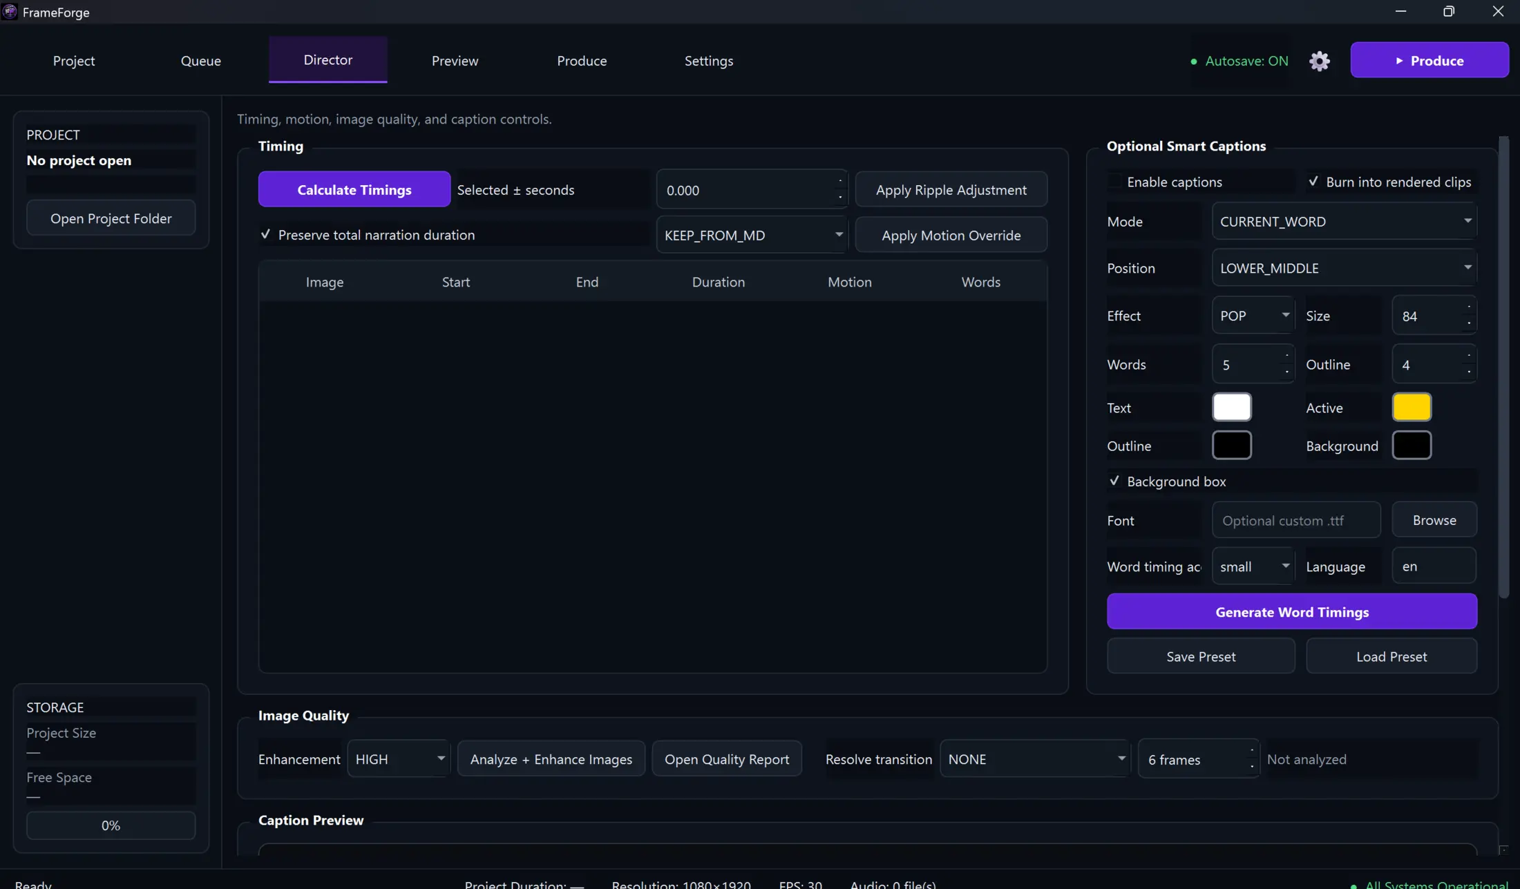Open Word timing accuracy small dropdown

[1253, 566]
